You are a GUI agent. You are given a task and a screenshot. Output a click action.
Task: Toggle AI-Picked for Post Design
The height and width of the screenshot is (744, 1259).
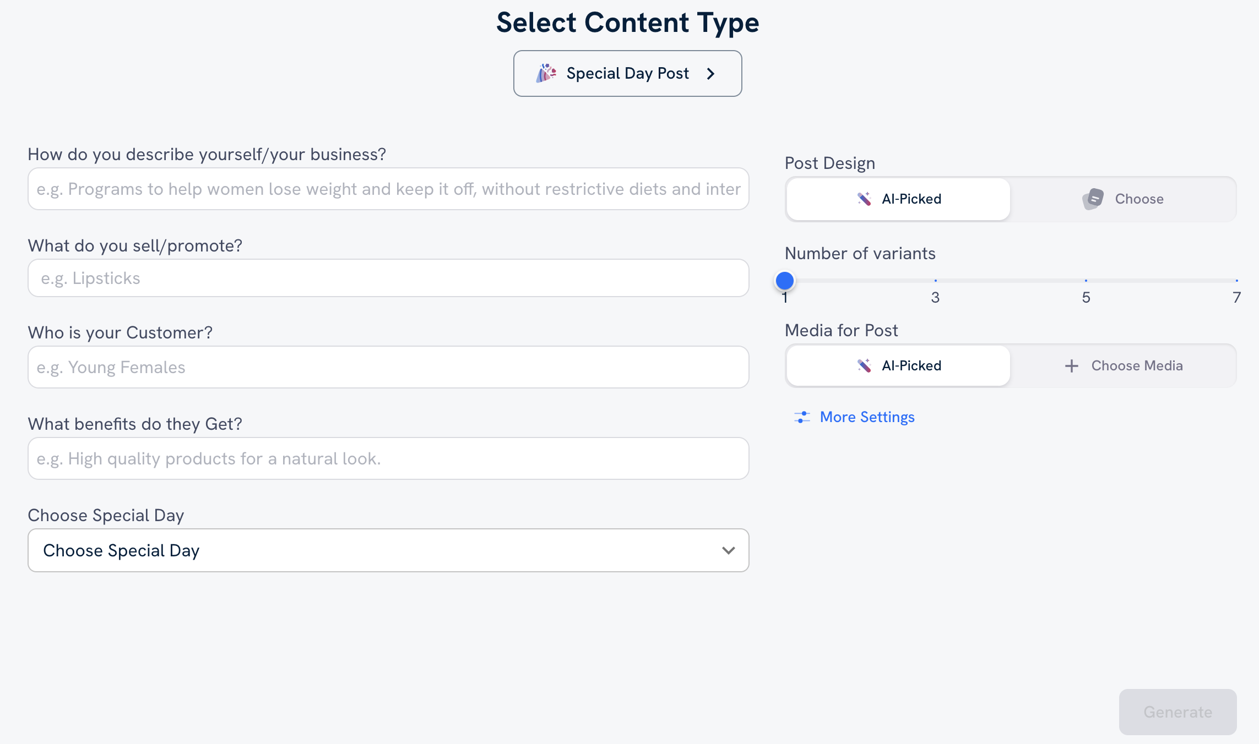[x=898, y=199]
